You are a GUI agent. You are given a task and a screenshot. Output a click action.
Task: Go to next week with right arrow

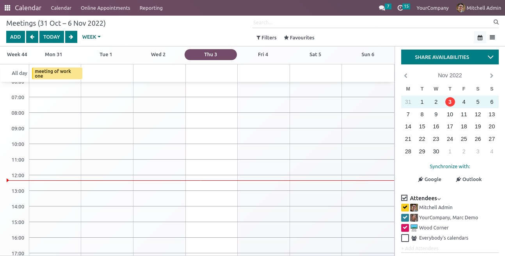click(x=71, y=37)
